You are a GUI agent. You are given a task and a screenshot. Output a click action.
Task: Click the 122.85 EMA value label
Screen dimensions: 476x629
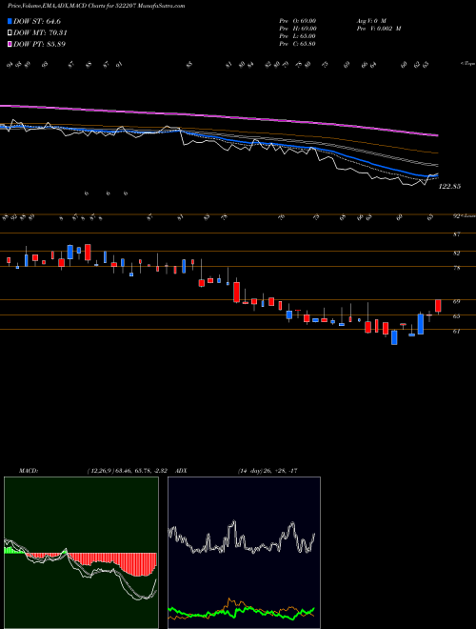(x=450, y=187)
